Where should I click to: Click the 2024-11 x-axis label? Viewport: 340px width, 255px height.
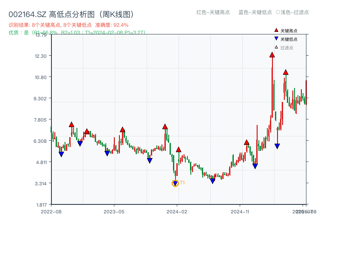(x=240, y=212)
